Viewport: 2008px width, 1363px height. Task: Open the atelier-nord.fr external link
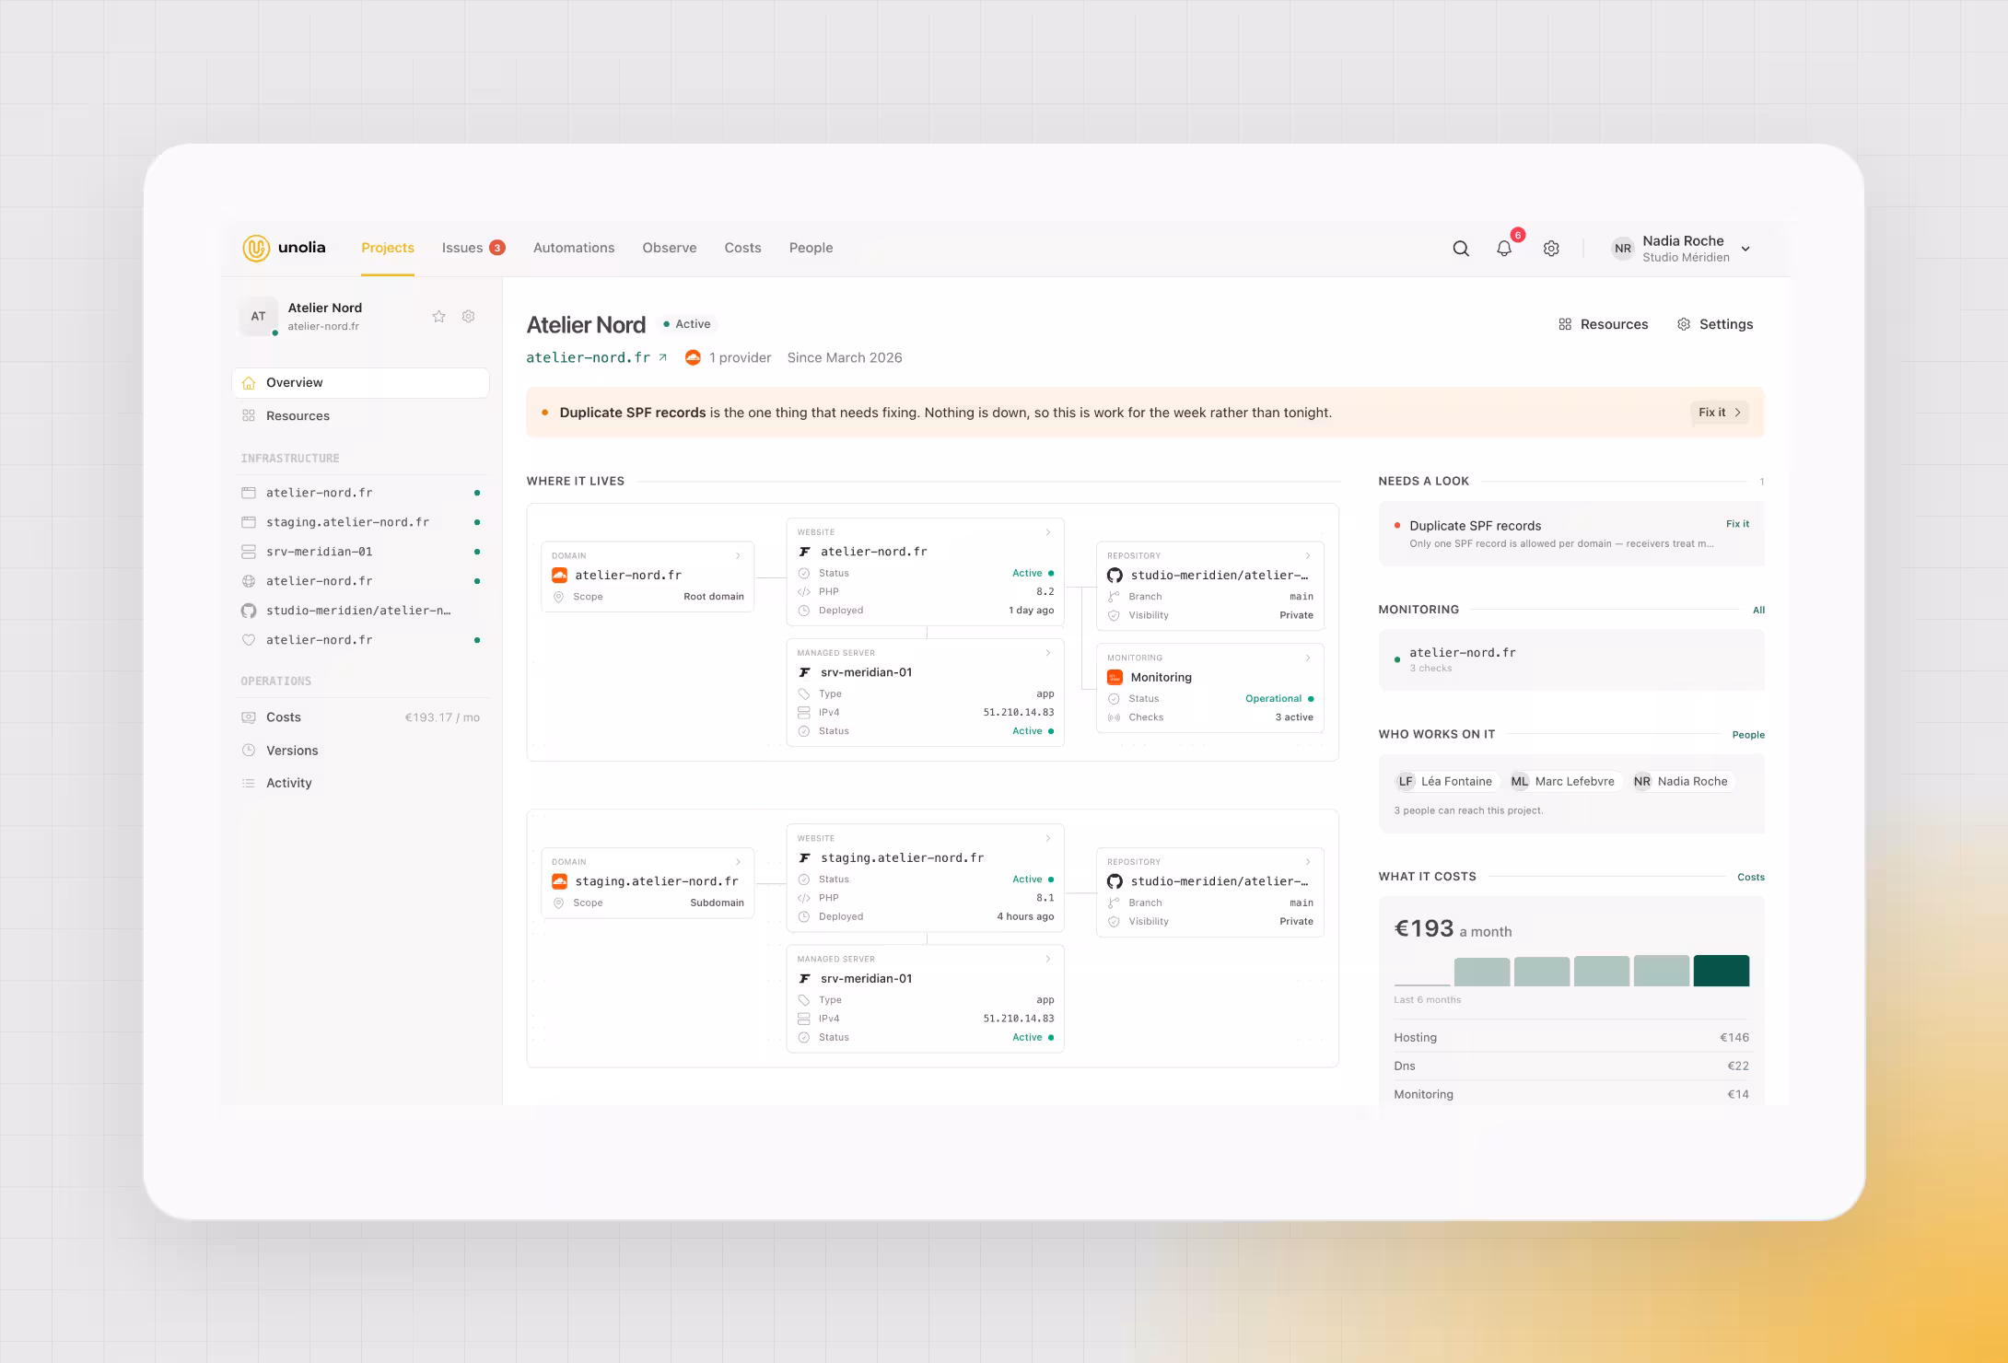(x=596, y=357)
